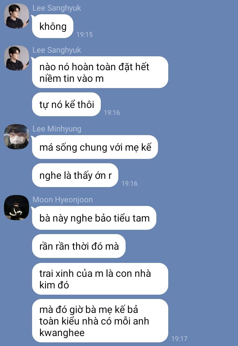The height and width of the screenshot is (346, 238).
Task: Click the 19:16 timestamp after "tự nó kể thôi"
Action: click(112, 113)
